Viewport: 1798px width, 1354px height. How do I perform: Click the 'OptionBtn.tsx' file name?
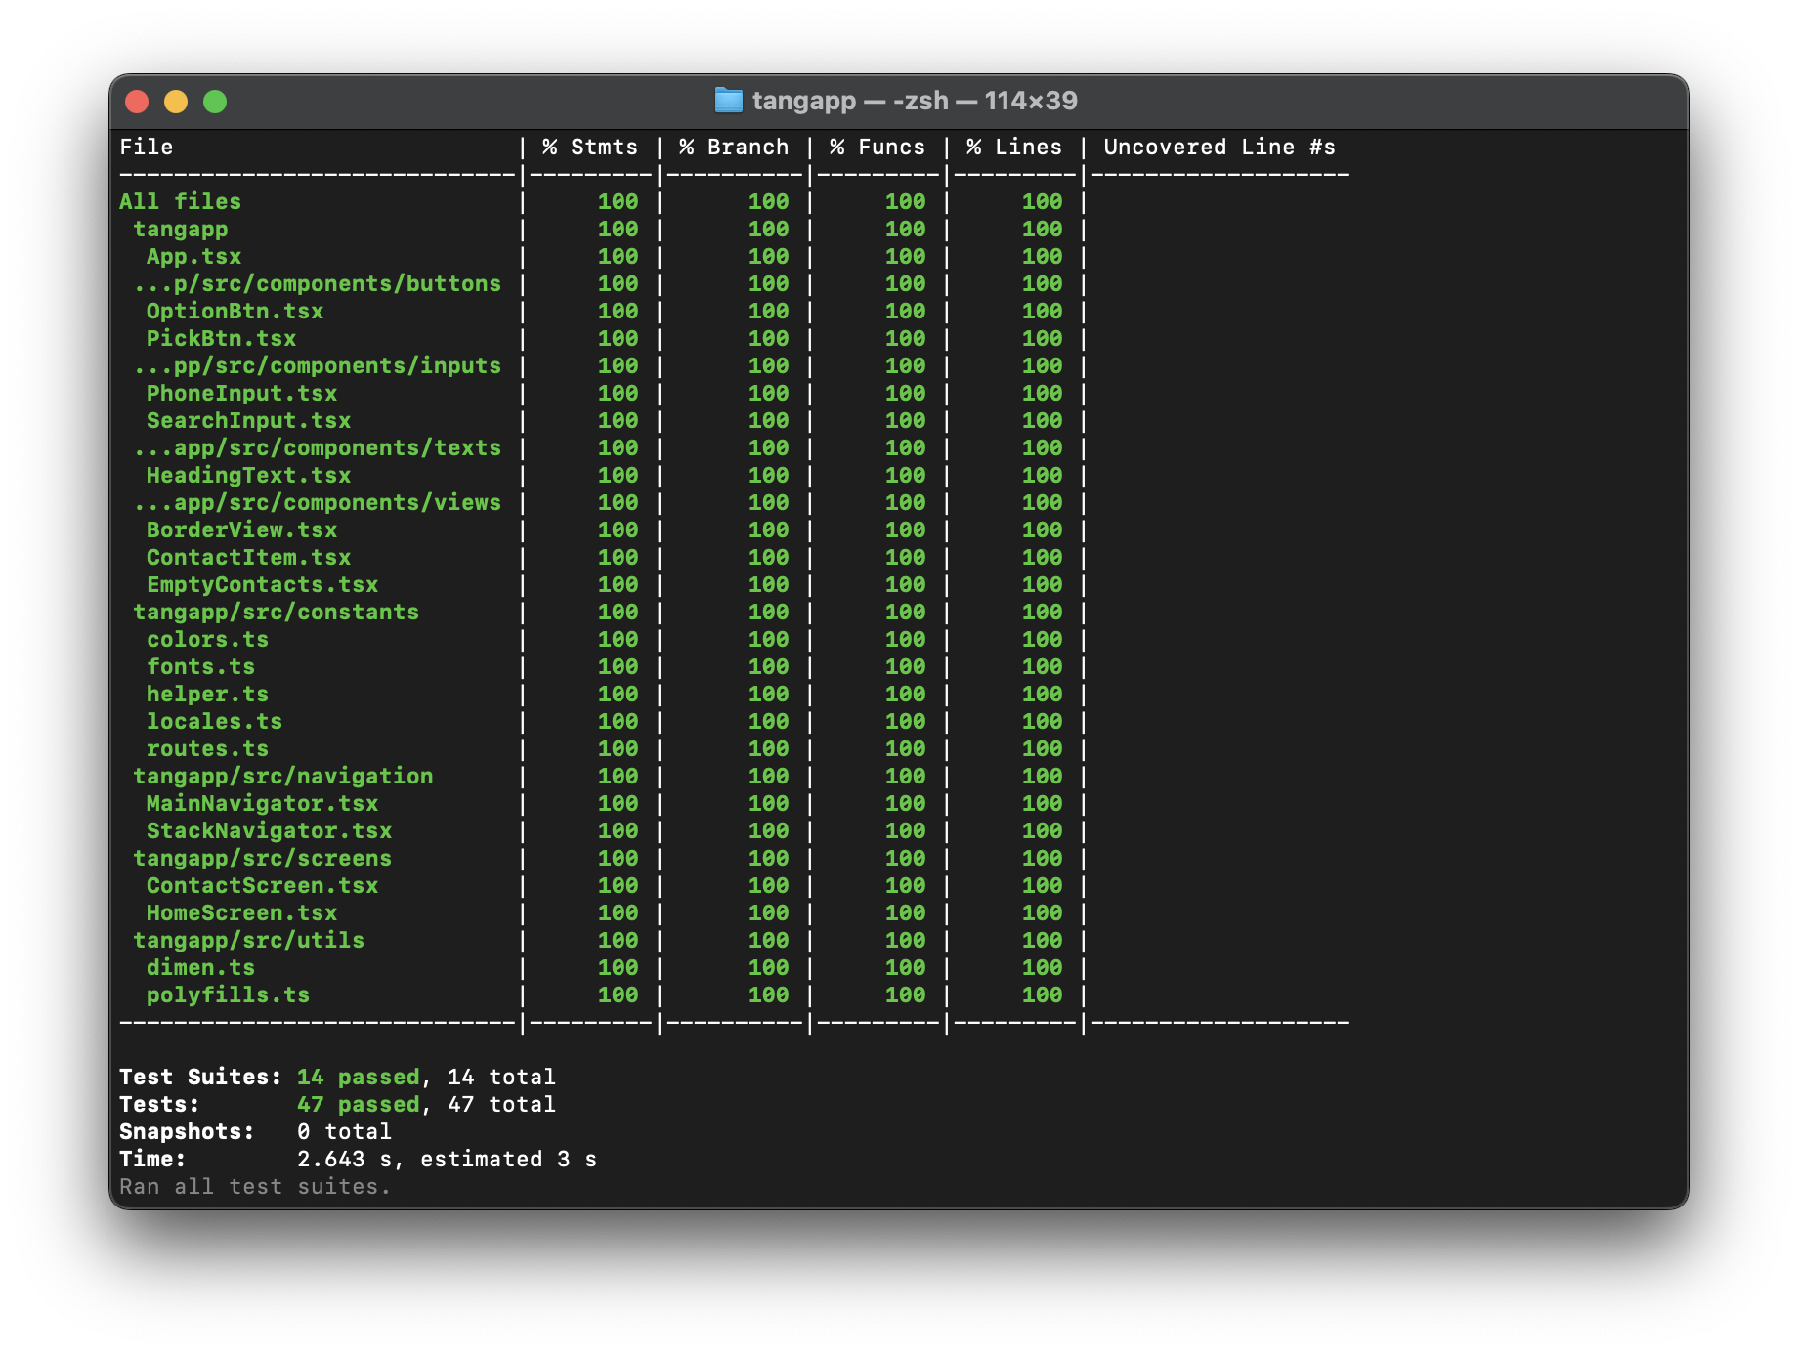click(x=235, y=312)
